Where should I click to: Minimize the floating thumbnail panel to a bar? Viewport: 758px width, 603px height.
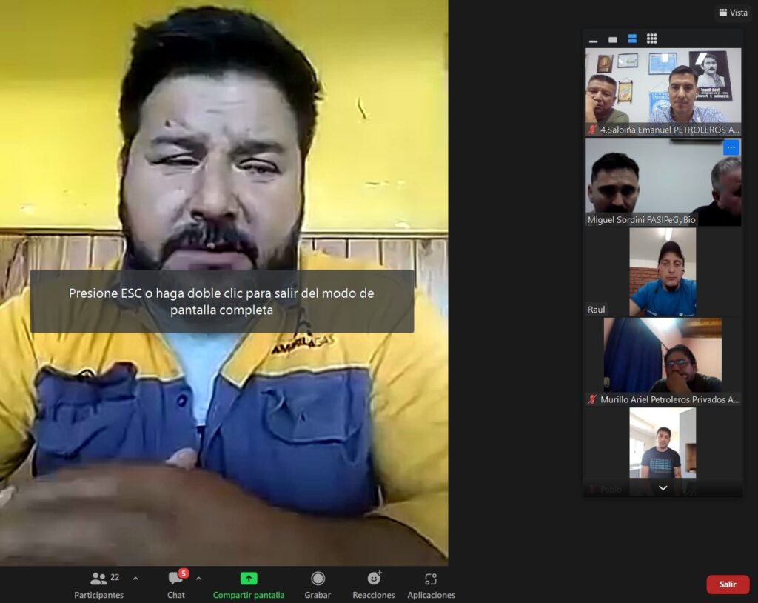click(x=593, y=39)
